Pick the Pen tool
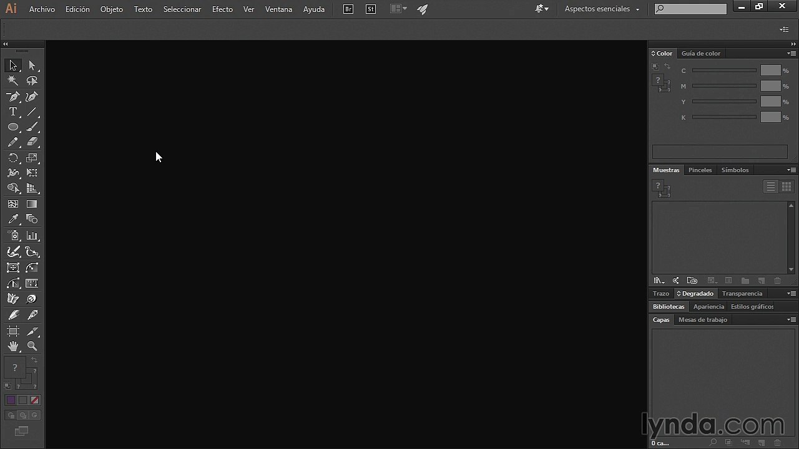Image resolution: width=799 pixels, height=449 pixels. click(x=13, y=97)
